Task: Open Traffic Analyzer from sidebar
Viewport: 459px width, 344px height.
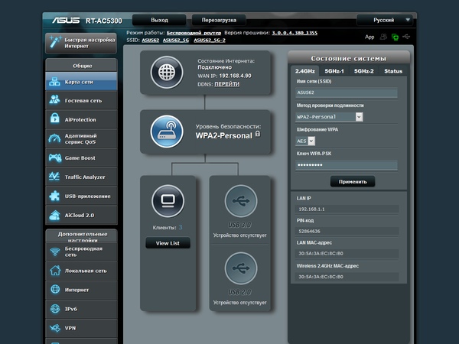Action: (x=81, y=177)
